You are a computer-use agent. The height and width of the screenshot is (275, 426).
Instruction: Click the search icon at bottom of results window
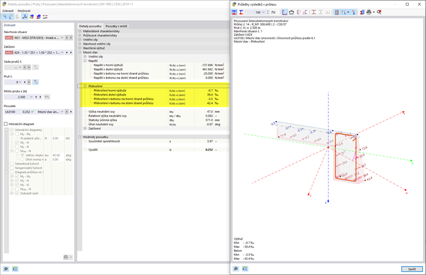tap(236, 269)
